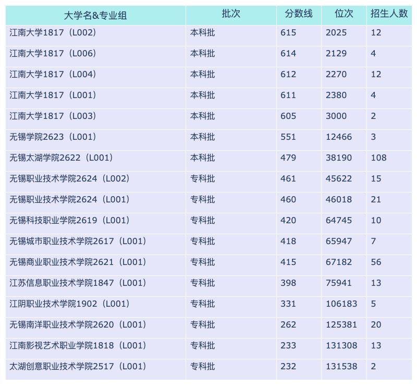The height and width of the screenshot is (386, 417).
Task: Click the rank value 64745
Action: [339, 221]
